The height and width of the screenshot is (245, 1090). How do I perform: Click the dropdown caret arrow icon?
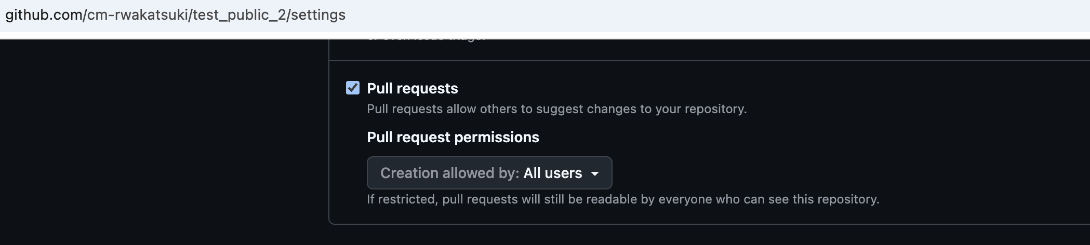595,173
